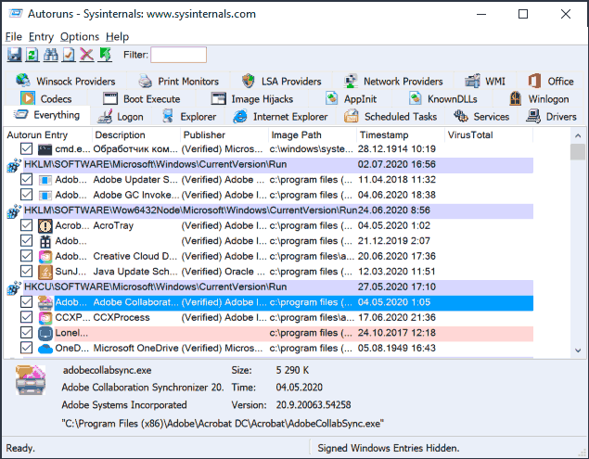Click the Properties toolbar icon
Image resolution: width=589 pixels, height=459 pixels.
(x=69, y=55)
